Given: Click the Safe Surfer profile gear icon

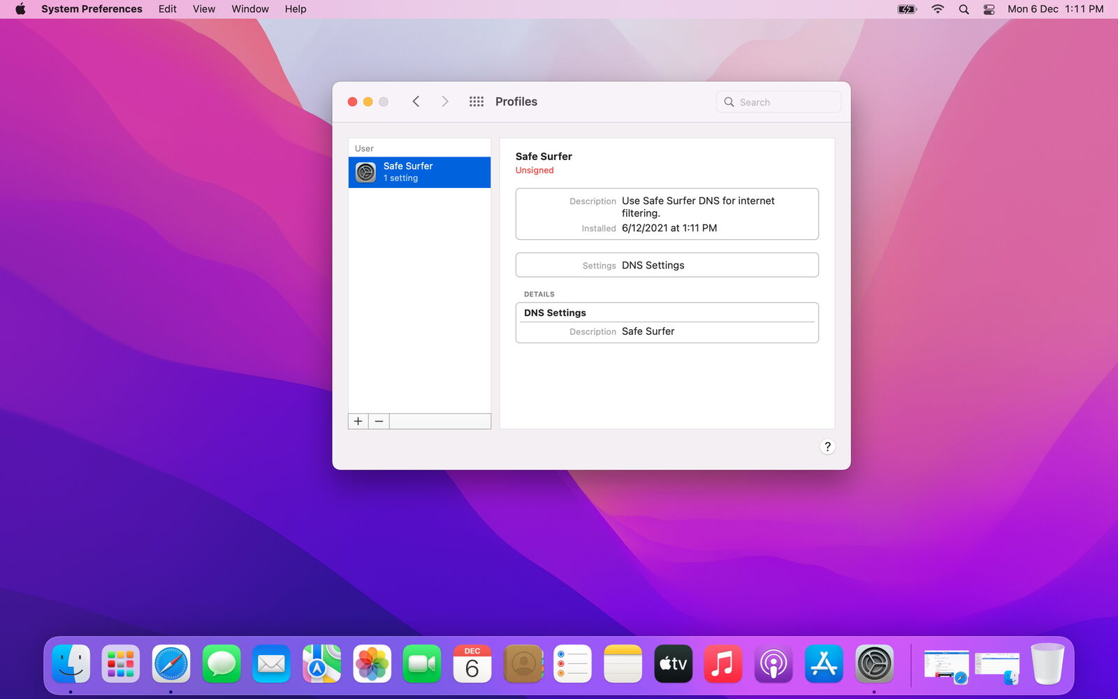Looking at the screenshot, I should pos(365,172).
